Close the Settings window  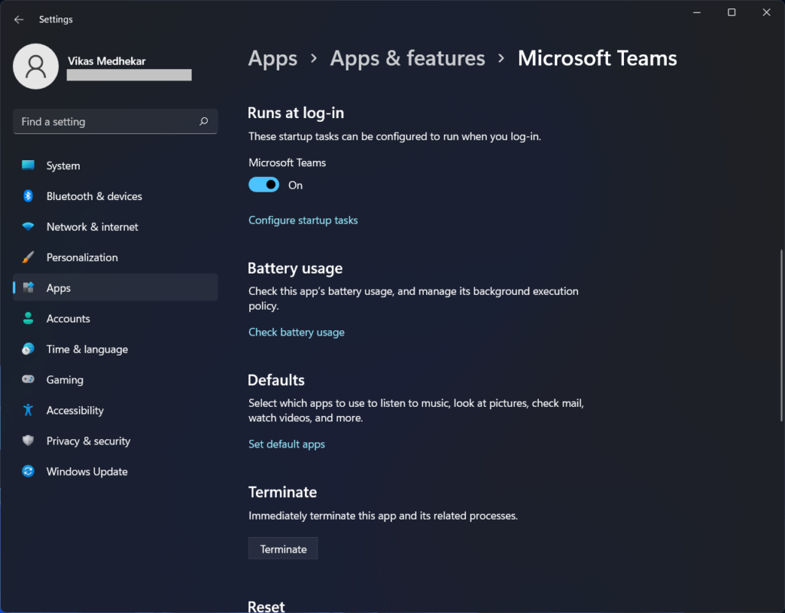point(767,12)
